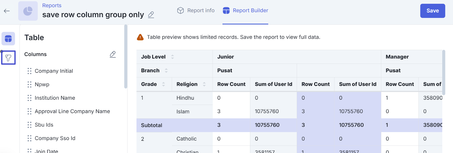This screenshot has width=453, height=153.
Task: Sort the Religion column
Action: (204, 84)
